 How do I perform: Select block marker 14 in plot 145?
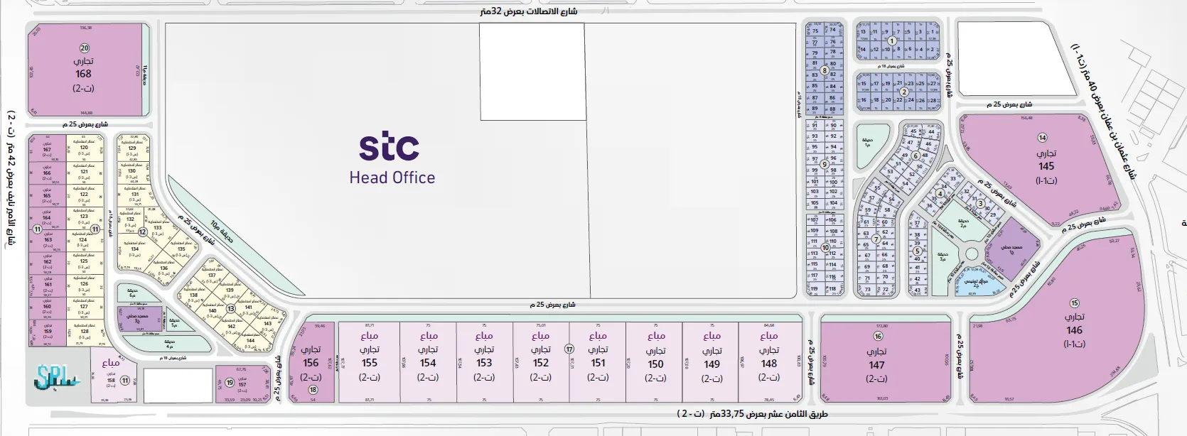(1043, 138)
